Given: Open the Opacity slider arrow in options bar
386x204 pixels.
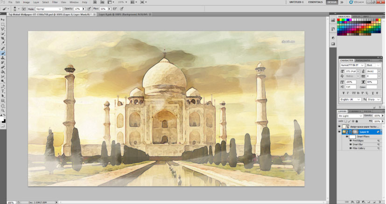Looking at the screenshot, I should pyautogui.click(x=84, y=9).
